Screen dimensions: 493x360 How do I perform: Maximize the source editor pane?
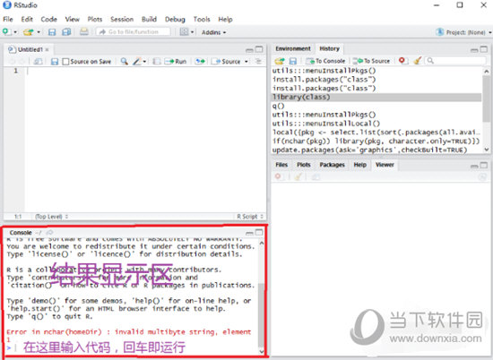pos(259,49)
